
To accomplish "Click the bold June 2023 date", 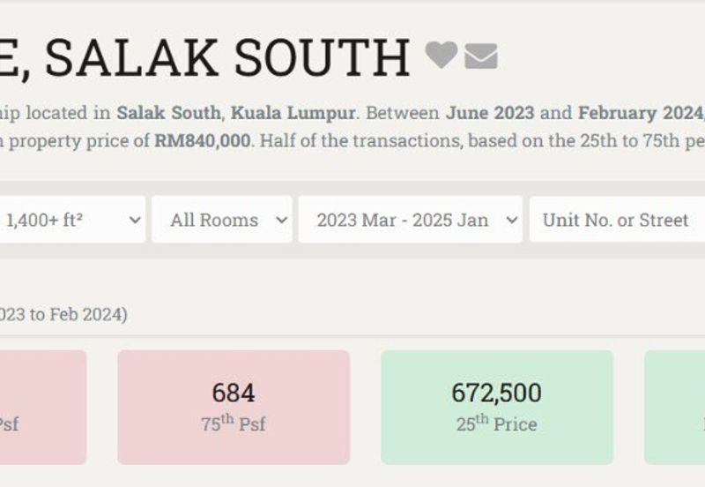I will click(x=490, y=113).
